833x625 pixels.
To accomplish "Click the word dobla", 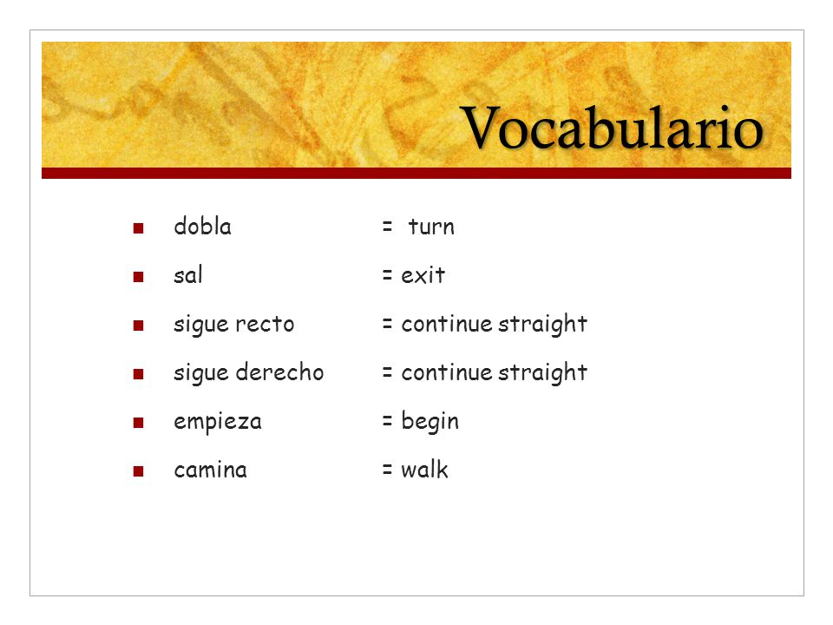I will (x=202, y=226).
